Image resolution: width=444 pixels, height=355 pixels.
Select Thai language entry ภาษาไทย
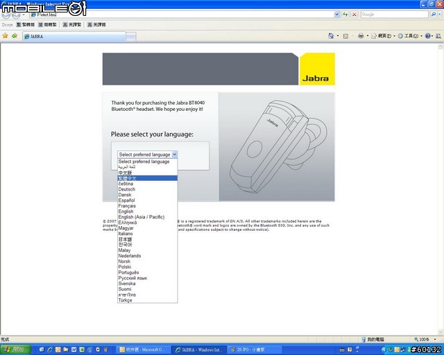pyautogui.click(x=148, y=295)
